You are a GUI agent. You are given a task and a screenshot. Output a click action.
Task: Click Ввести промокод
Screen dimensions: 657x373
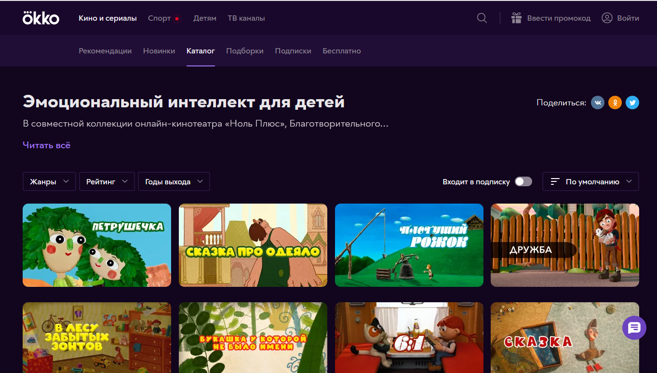click(x=559, y=18)
